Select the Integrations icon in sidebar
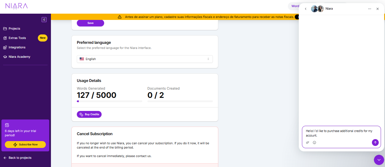Viewport: 385px width, 167px height. click(5, 47)
